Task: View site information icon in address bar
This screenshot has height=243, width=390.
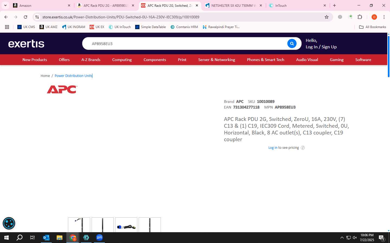Action: (37, 17)
